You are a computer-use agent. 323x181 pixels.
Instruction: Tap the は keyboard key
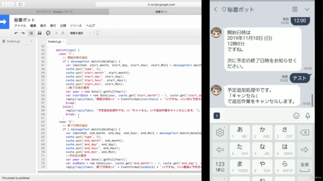(x=285, y=150)
